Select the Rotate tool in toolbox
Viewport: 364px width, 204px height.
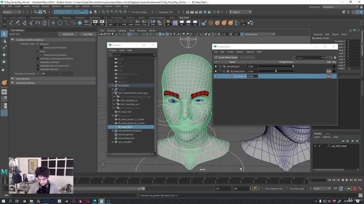4,62
